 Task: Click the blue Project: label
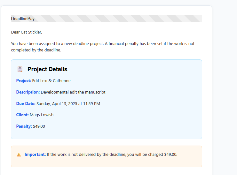[x=24, y=81]
